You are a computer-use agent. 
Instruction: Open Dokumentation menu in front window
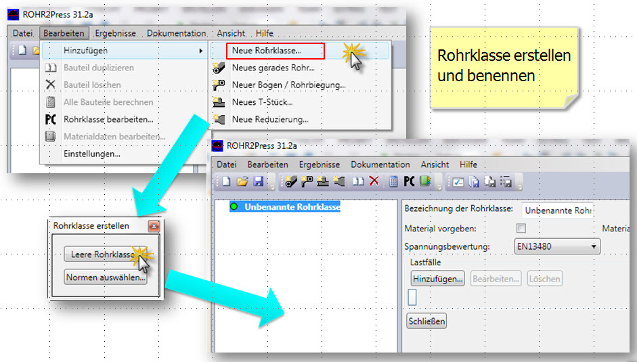(380, 164)
